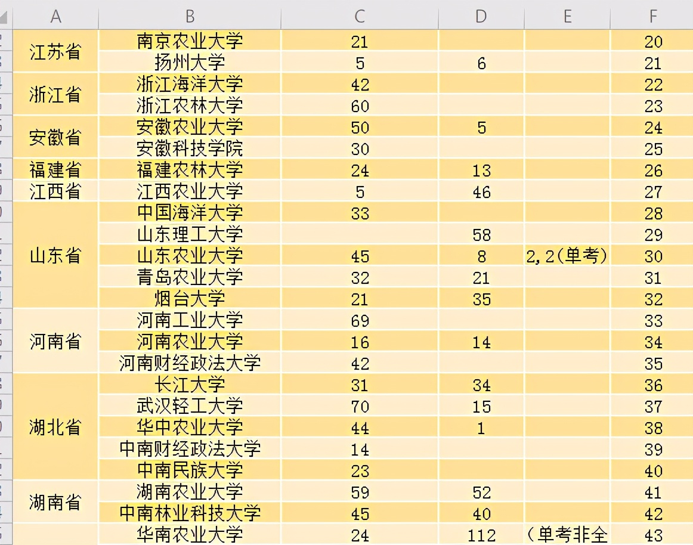
Task: Select the cell showing 112
Action: click(x=481, y=534)
